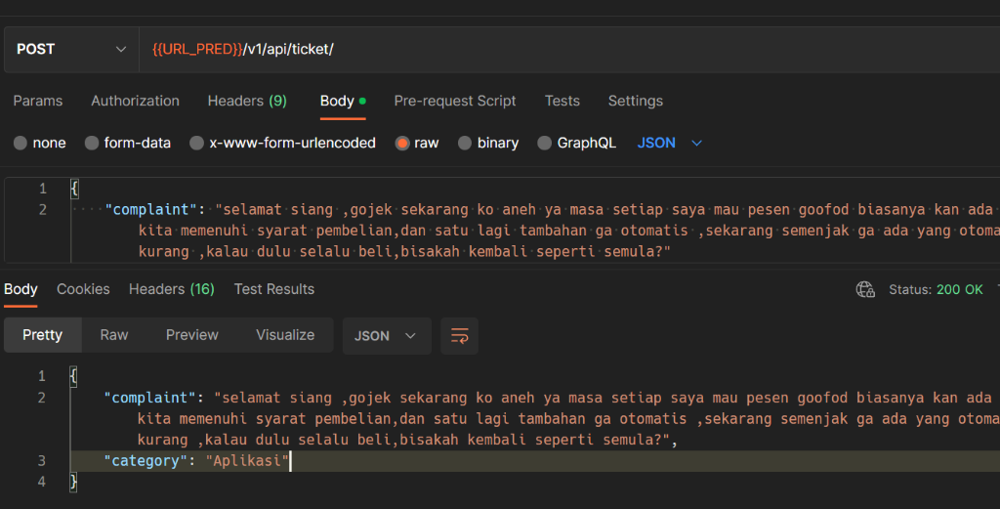1000x509 pixels.
Task: Open the Authorization tab
Action: tap(135, 101)
